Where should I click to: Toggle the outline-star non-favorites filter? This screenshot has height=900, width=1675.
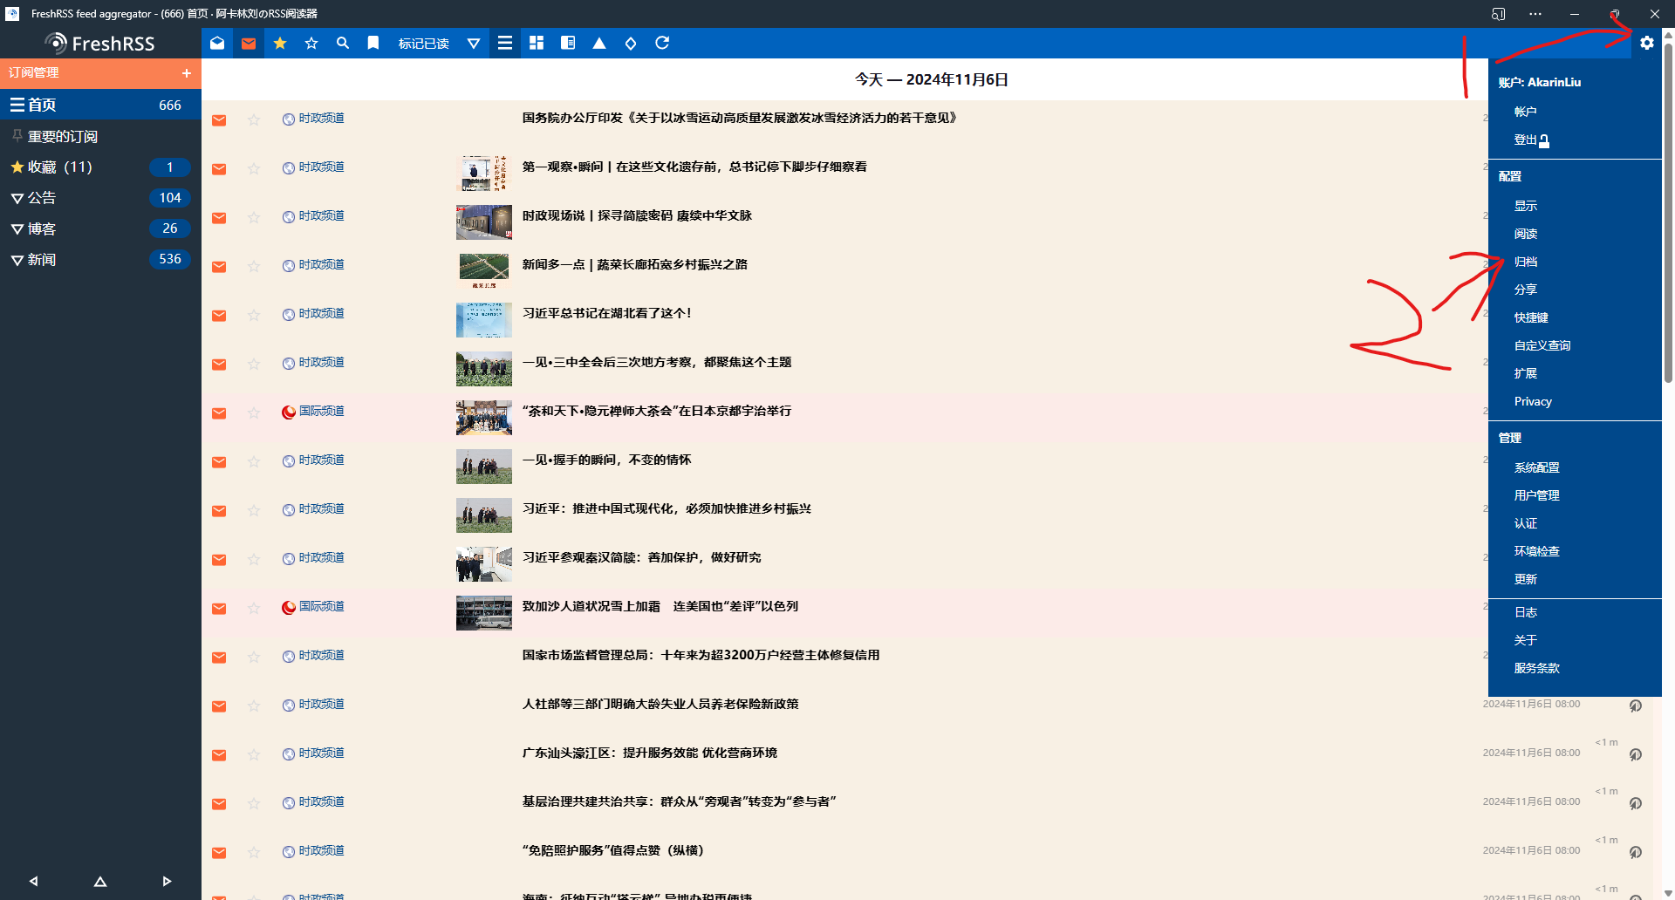pos(311,43)
